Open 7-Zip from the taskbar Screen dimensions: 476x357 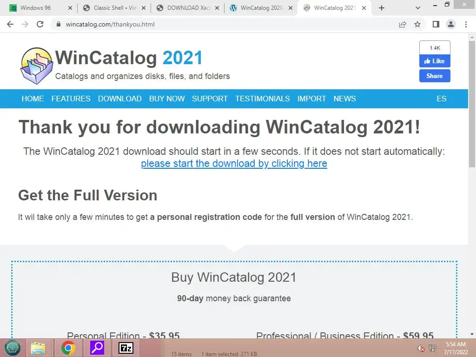(x=126, y=348)
